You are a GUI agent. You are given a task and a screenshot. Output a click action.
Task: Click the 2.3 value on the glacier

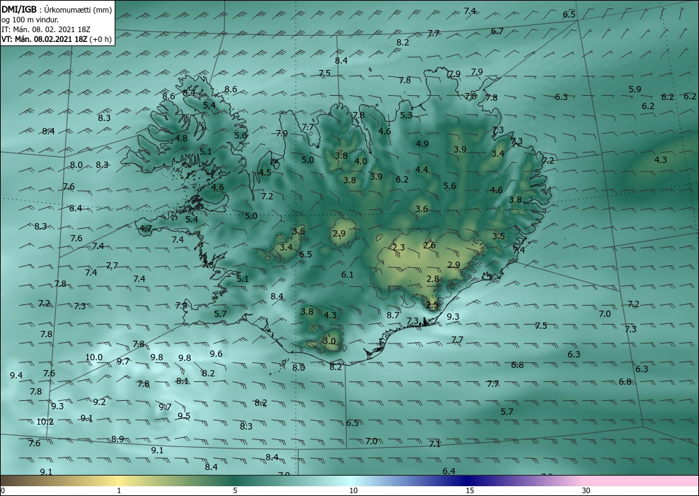[x=398, y=248]
